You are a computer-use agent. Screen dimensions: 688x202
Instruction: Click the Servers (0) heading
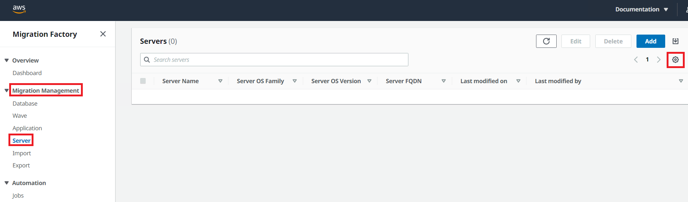(159, 41)
